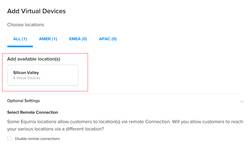This screenshot has height=148, width=250.
Task: Select the EMEA (0) region tab
Action: pos(78,39)
